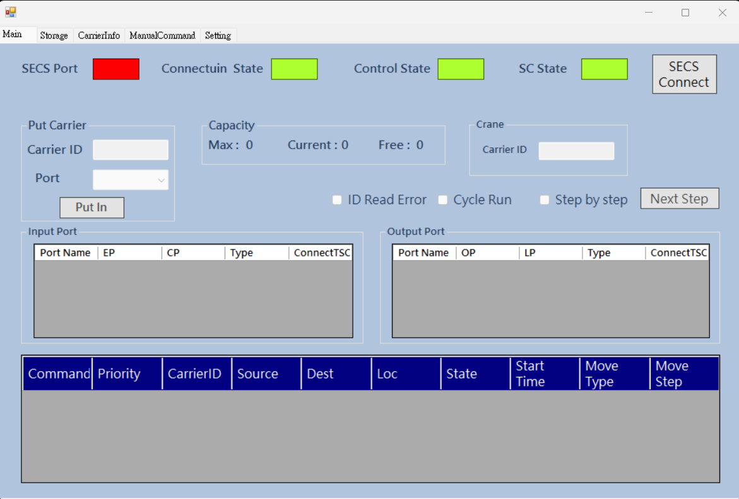Click Input Port's Port Name column header
The height and width of the screenshot is (499, 739).
(66, 253)
